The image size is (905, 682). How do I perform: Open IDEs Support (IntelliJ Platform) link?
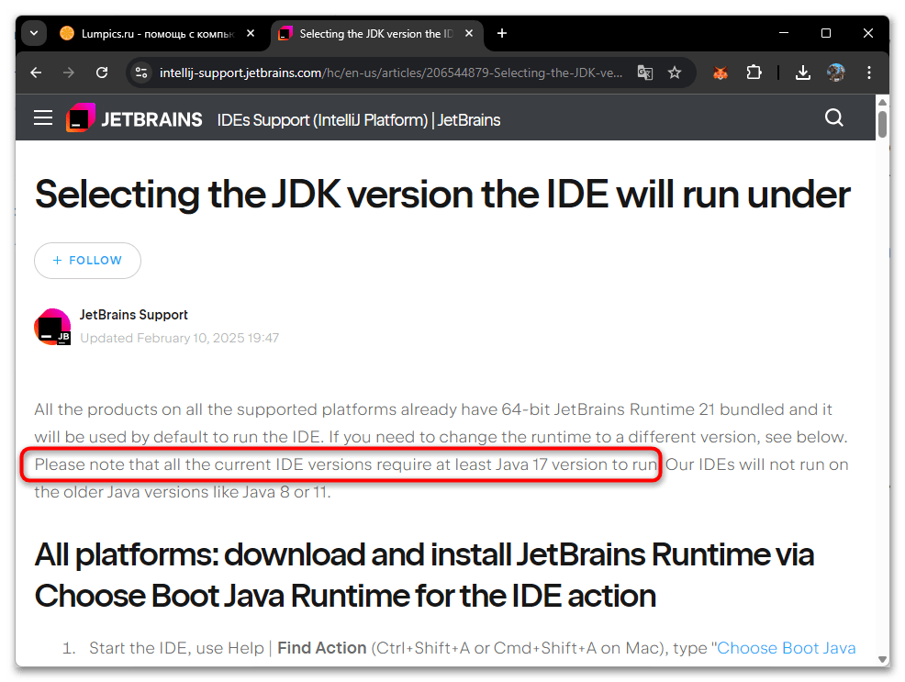click(x=359, y=120)
